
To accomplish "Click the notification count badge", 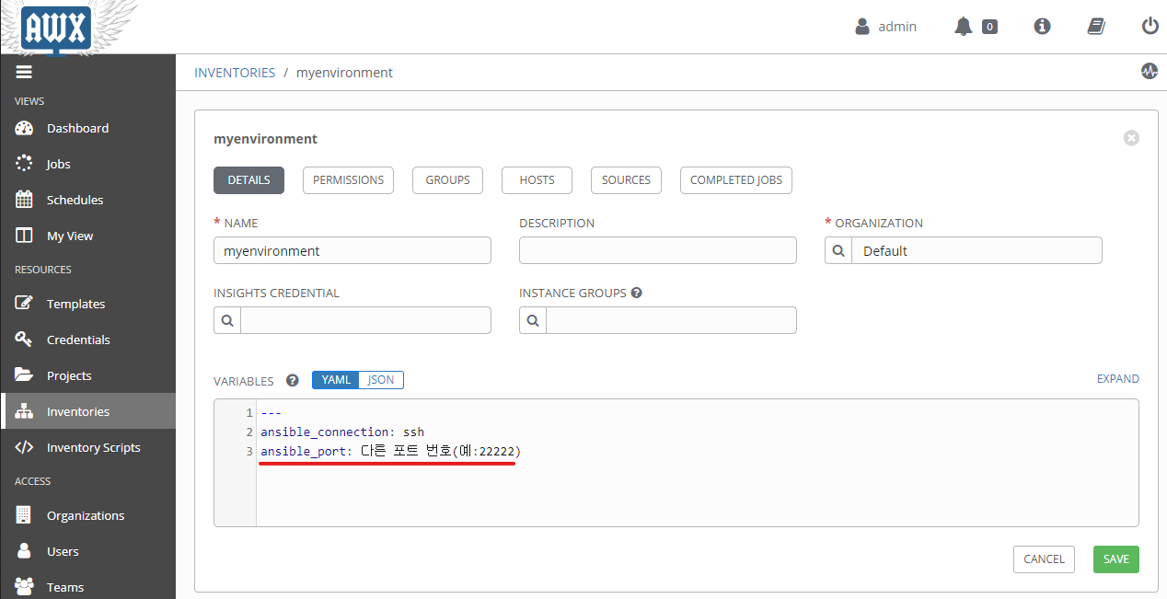I will (989, 27).
